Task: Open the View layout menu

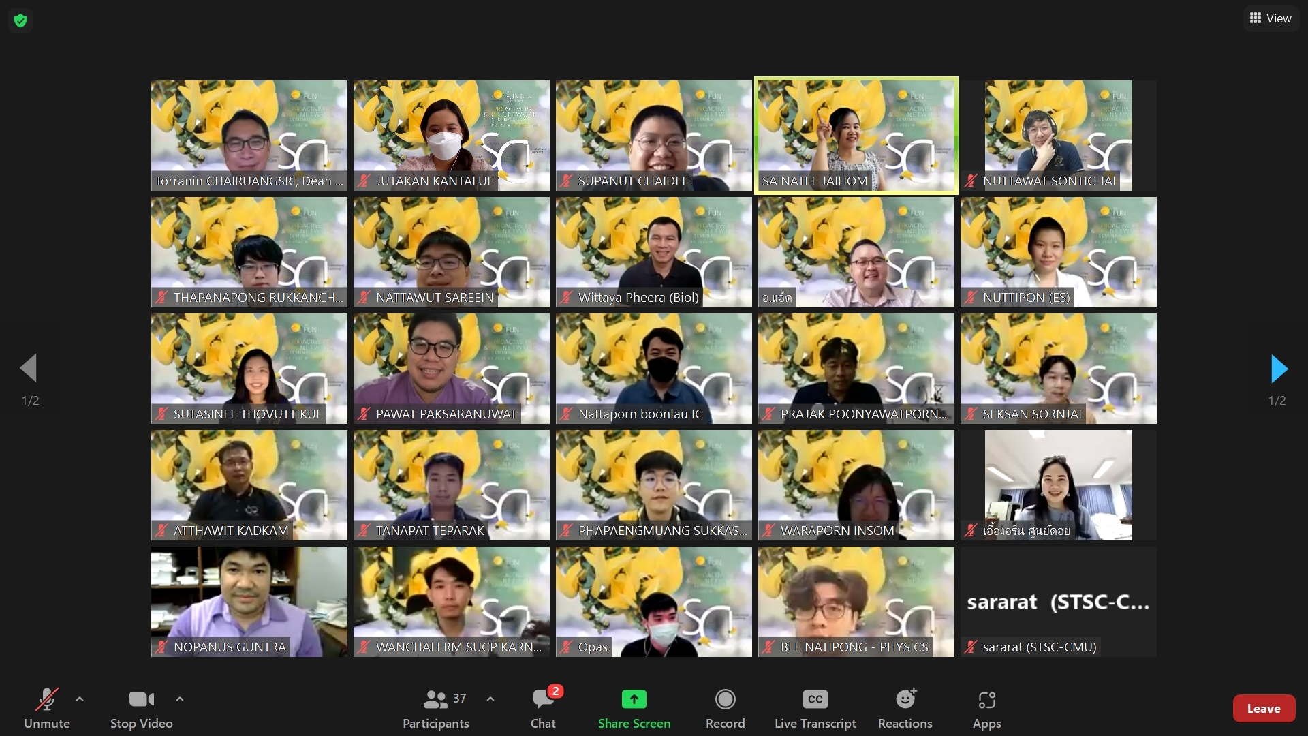Action: pyautogui.click(x=1271, y=18)
